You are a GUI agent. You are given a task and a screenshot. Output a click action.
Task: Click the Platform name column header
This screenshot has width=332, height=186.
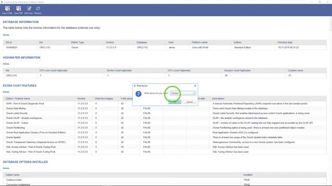tap(200, 42)
